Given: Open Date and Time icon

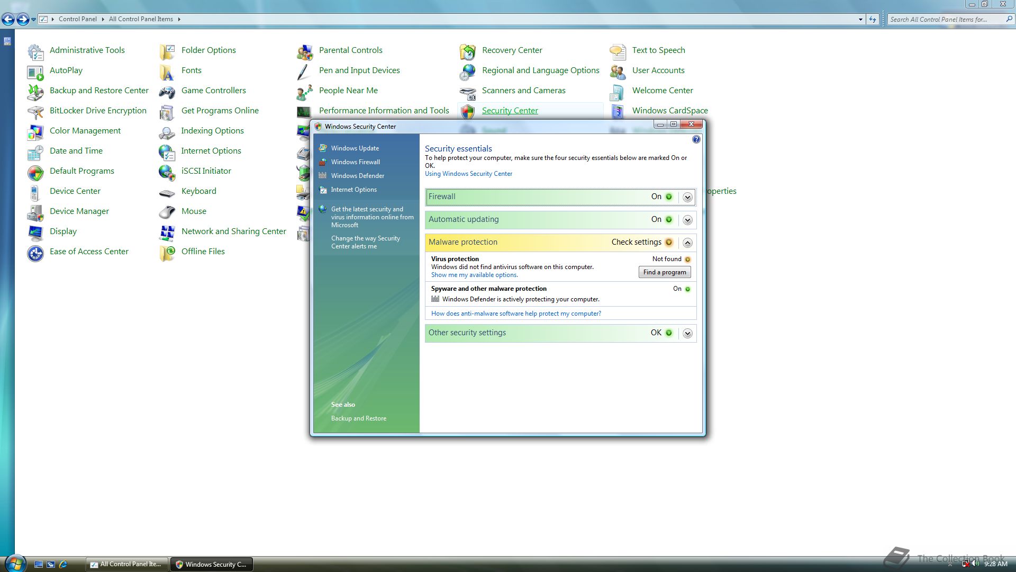Looking at the screenshot, I should (35, 152).
